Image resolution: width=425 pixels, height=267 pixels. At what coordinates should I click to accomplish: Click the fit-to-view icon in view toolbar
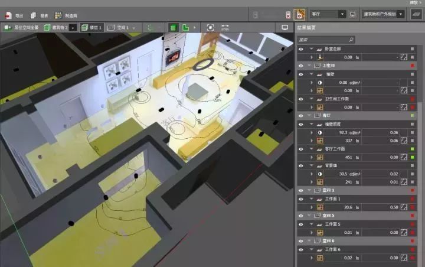click(211, 27)
